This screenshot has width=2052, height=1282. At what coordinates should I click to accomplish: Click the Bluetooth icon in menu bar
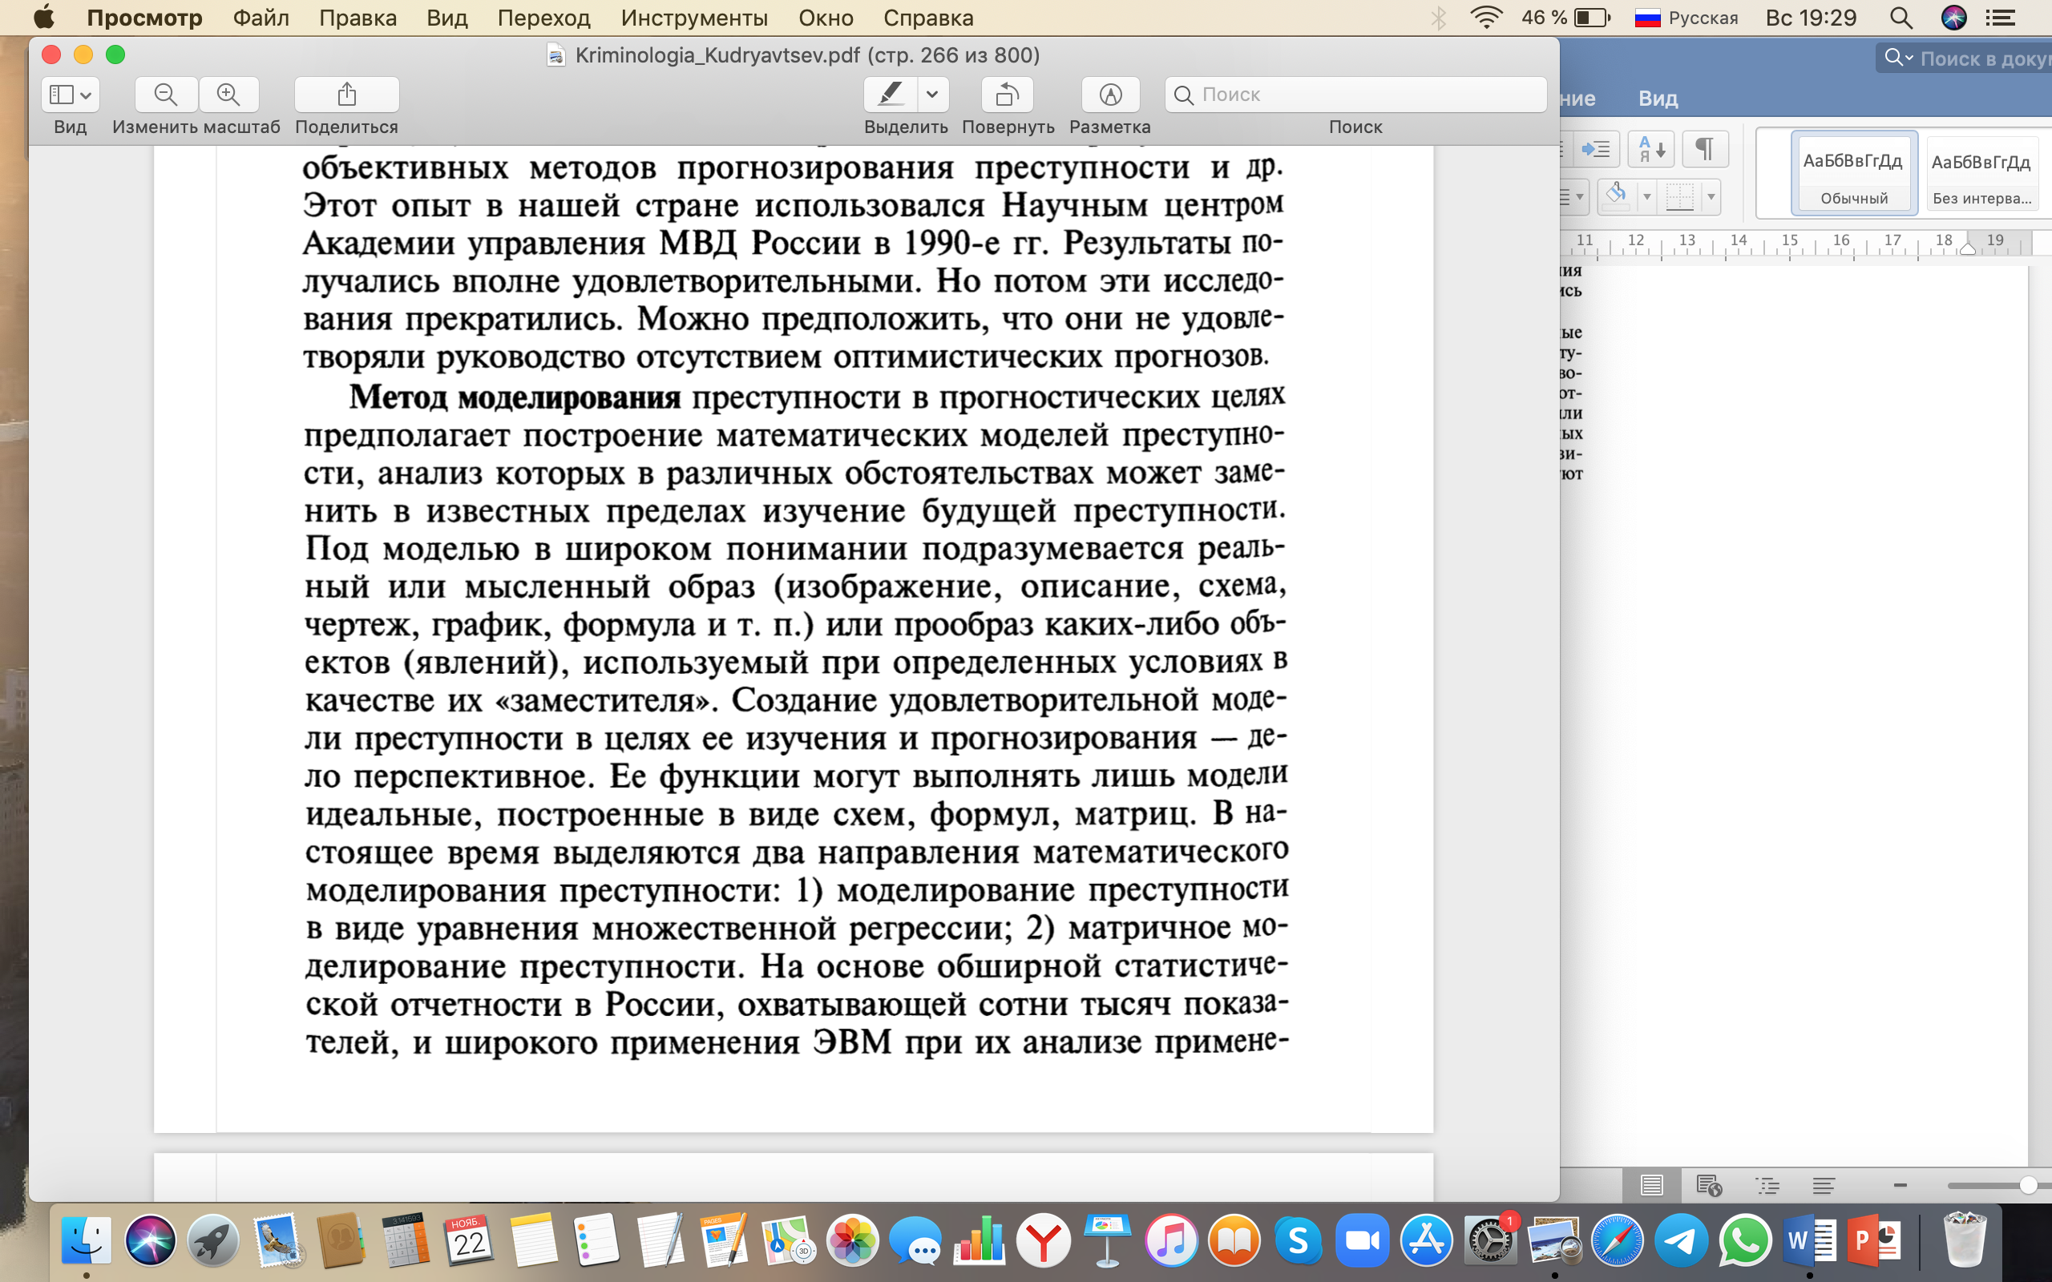point(1438,18)
